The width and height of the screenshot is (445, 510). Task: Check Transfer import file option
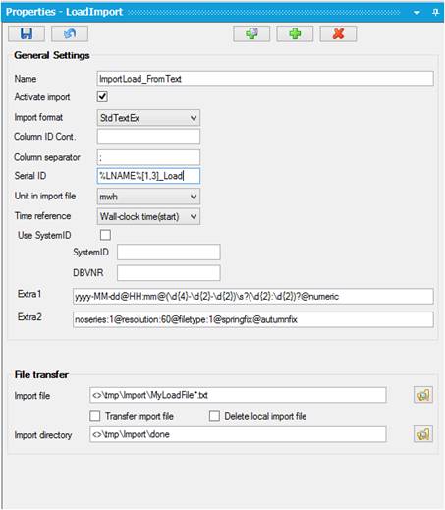coord(95,416)
